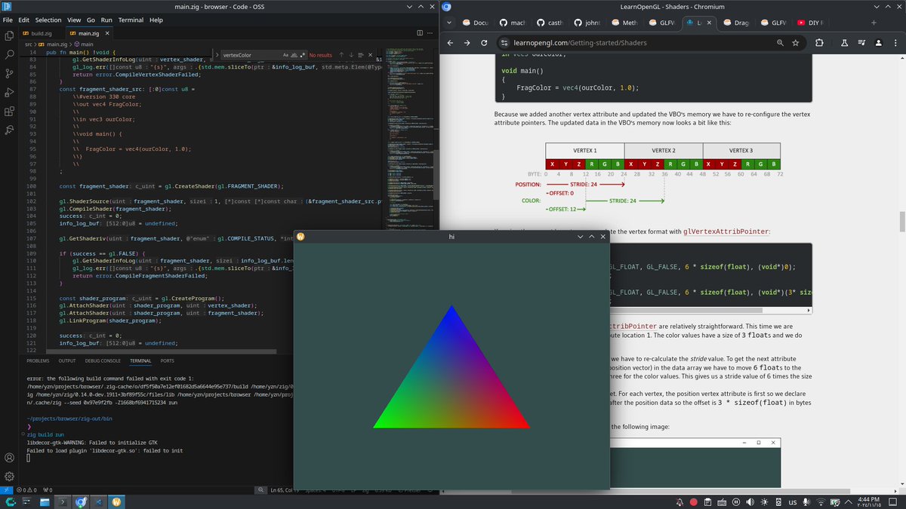Click the find-next arrow in the search widget

pos(350,55)
